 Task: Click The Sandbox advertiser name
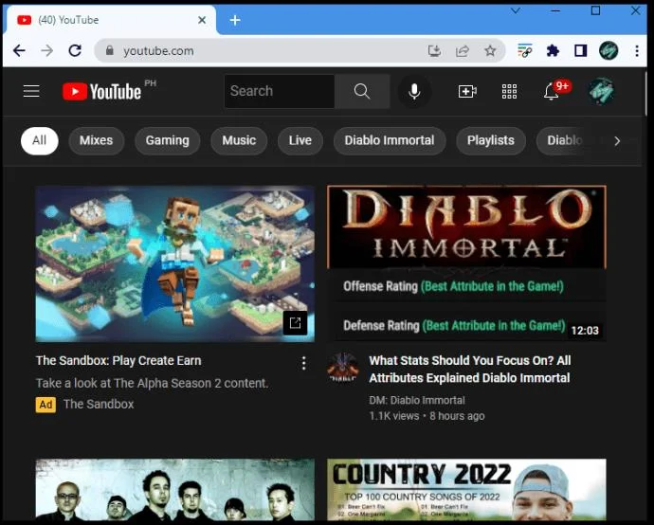pos(99,404)
